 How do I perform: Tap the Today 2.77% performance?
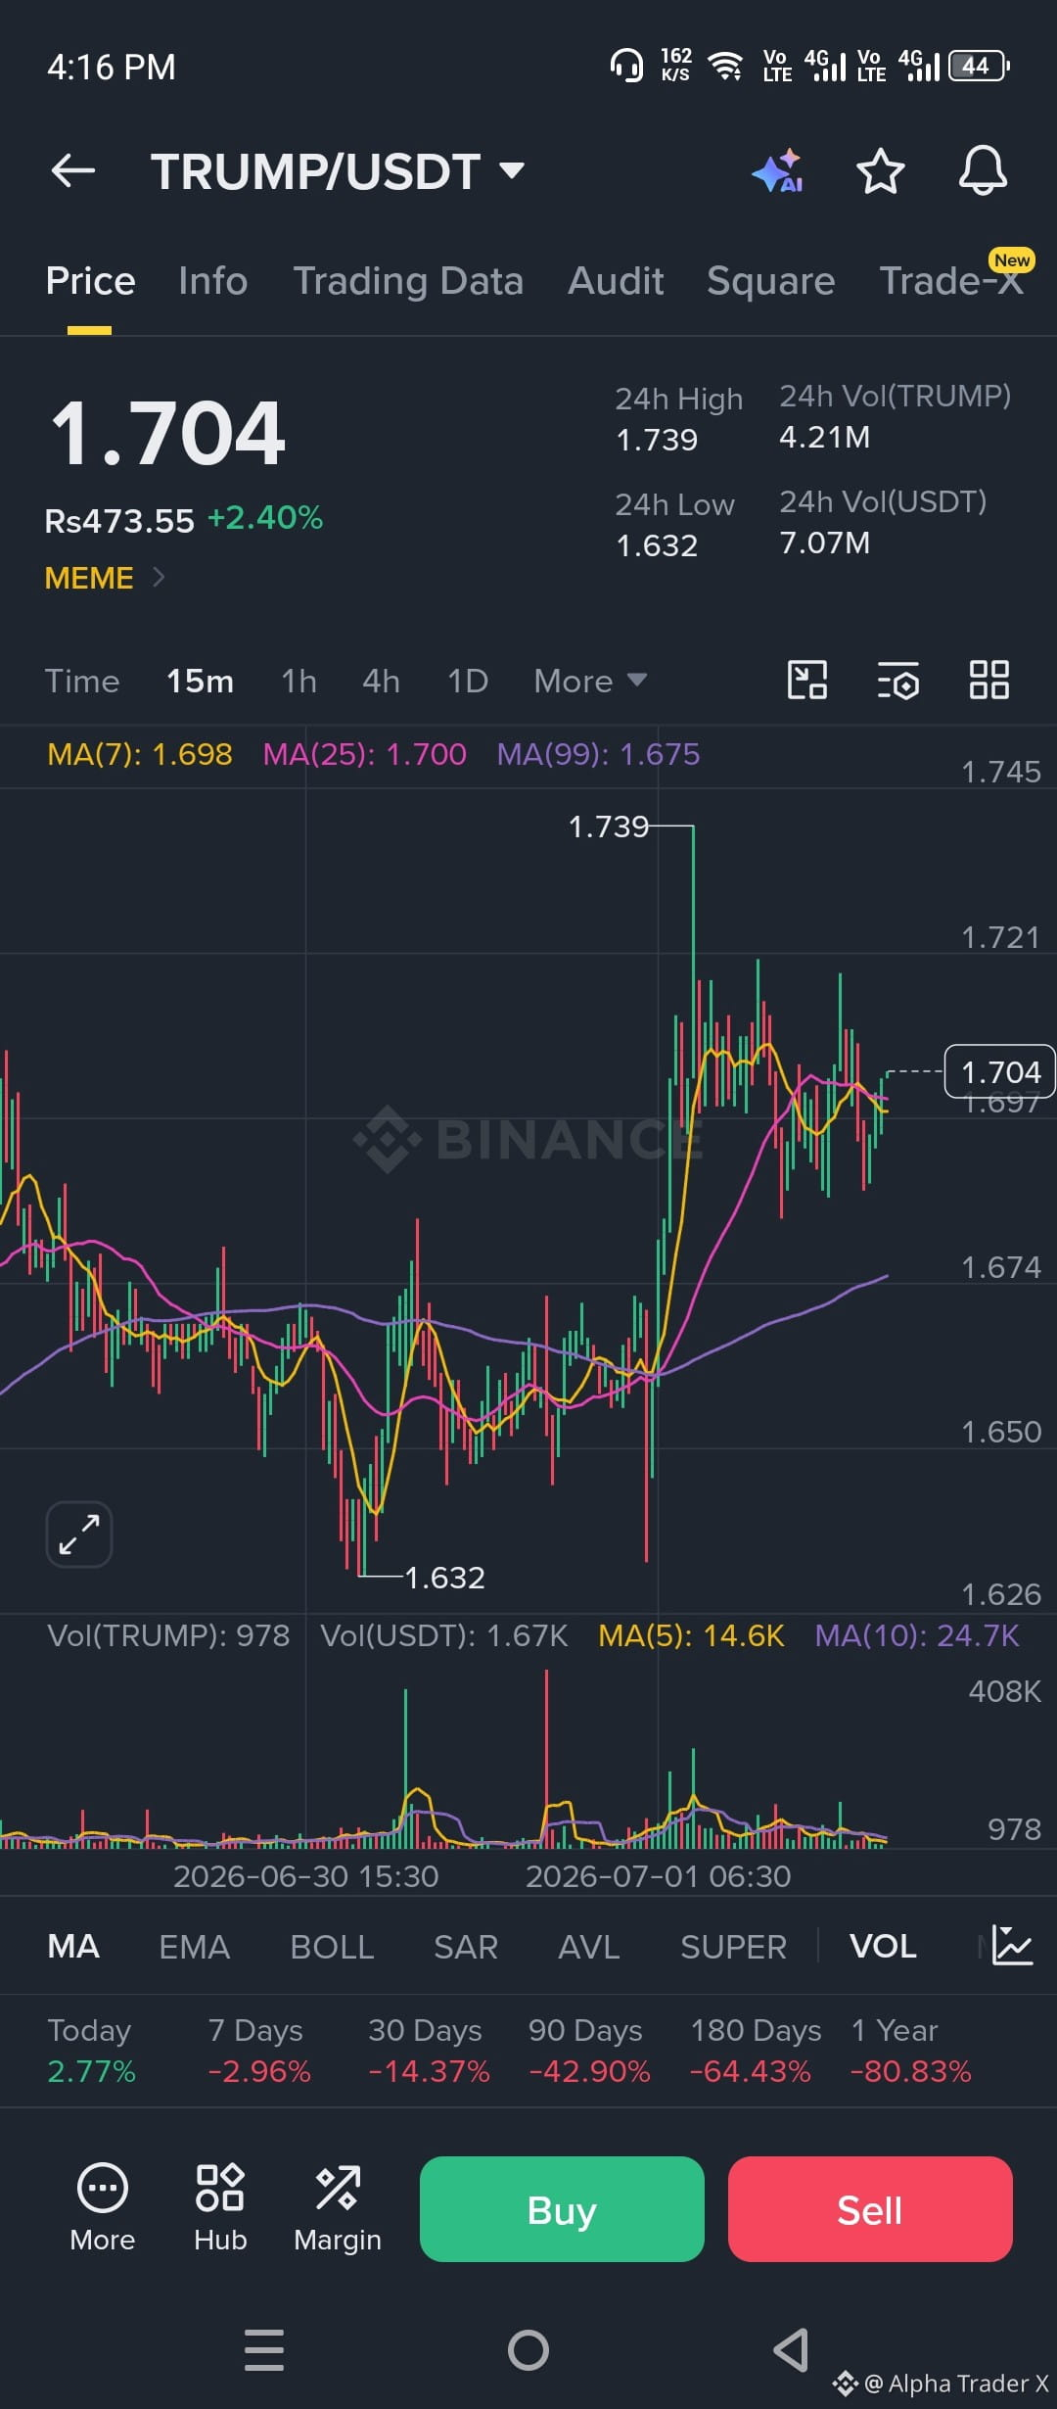[x=91, y=2051]
